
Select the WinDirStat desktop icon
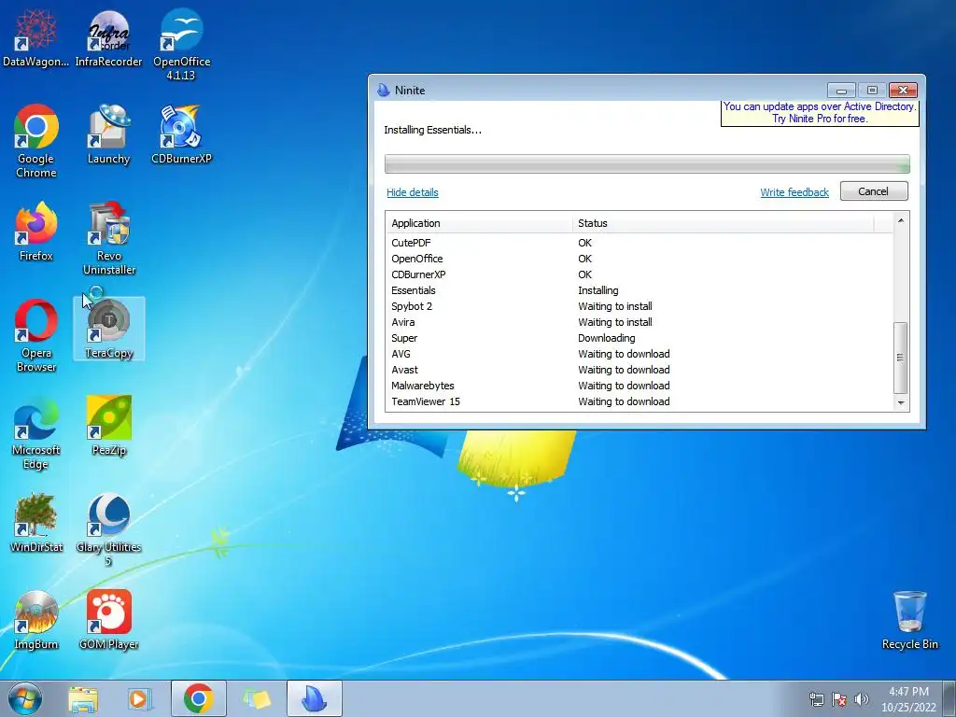tap(36, 523)
